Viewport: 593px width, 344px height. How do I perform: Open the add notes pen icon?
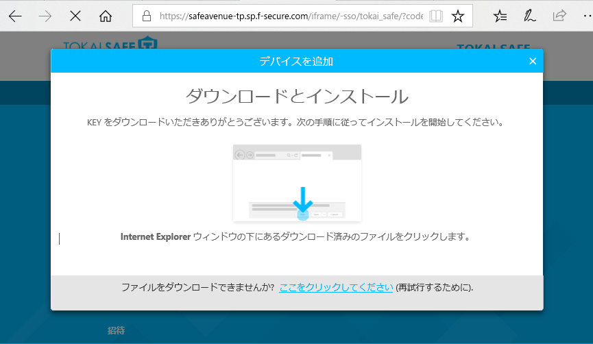click(x=529, y=16)
